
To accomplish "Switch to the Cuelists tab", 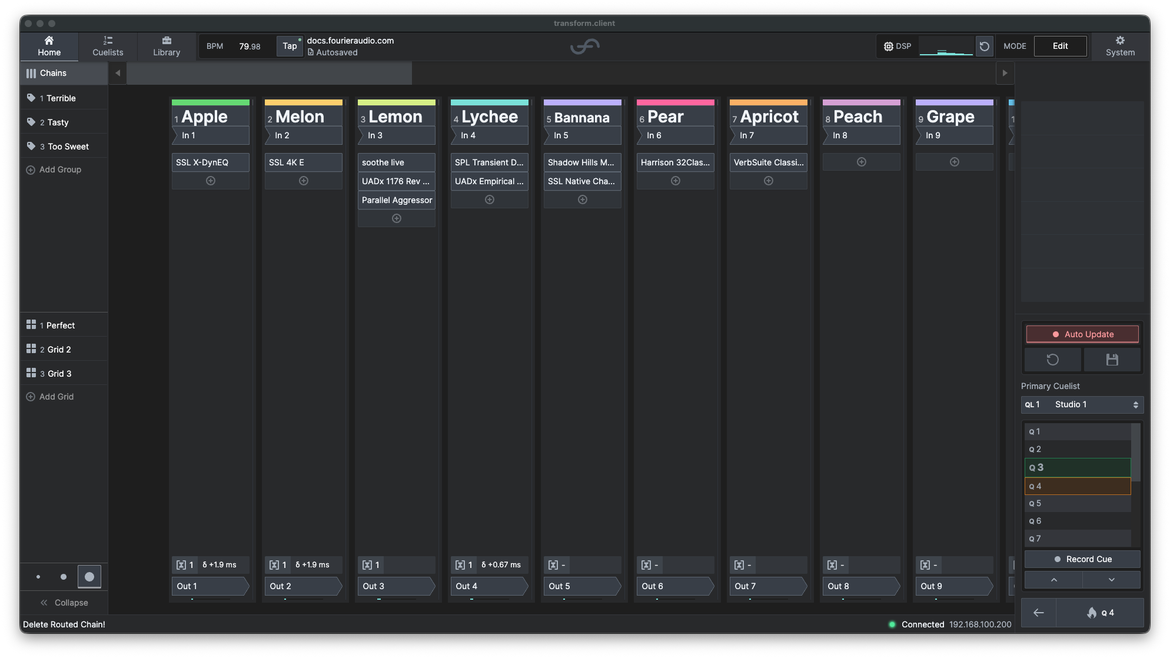I will [x=108, y=46].
